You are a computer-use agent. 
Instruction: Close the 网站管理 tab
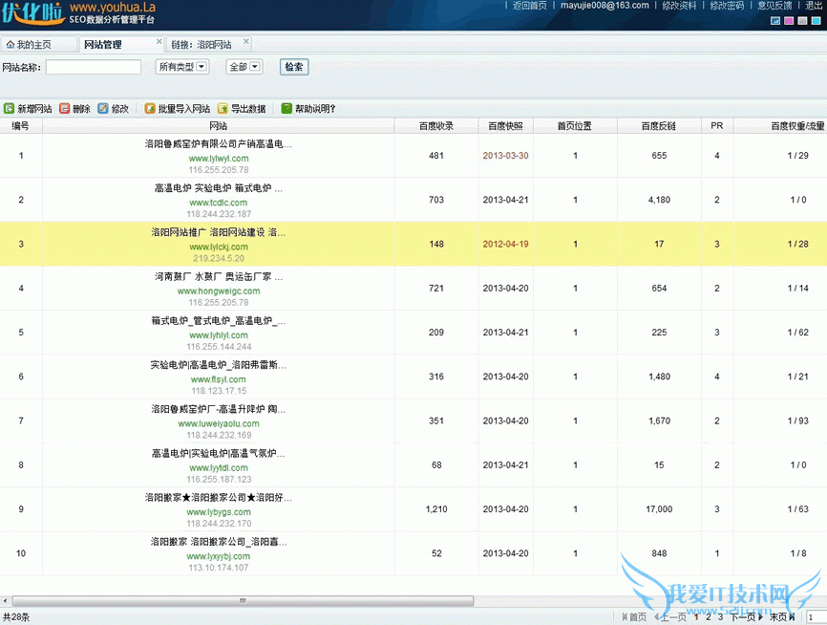(x=158, y=42)
